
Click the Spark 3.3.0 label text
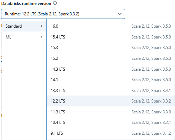coord(161,112)
